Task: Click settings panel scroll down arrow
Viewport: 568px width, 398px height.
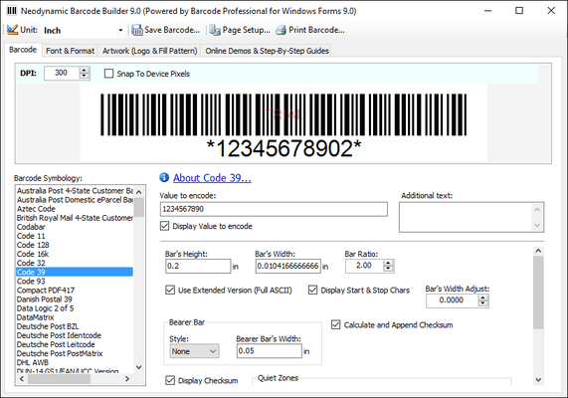Action: 538,379
